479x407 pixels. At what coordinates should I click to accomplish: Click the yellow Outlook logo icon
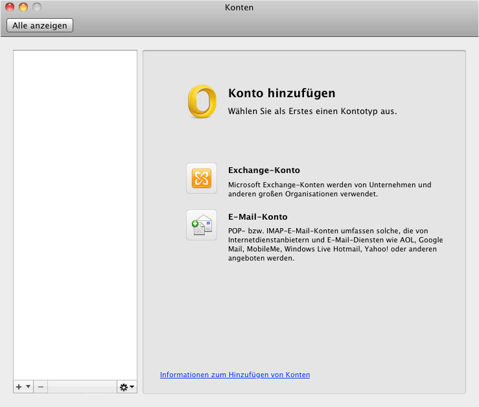pyautogui.click(x=202, y=102)
